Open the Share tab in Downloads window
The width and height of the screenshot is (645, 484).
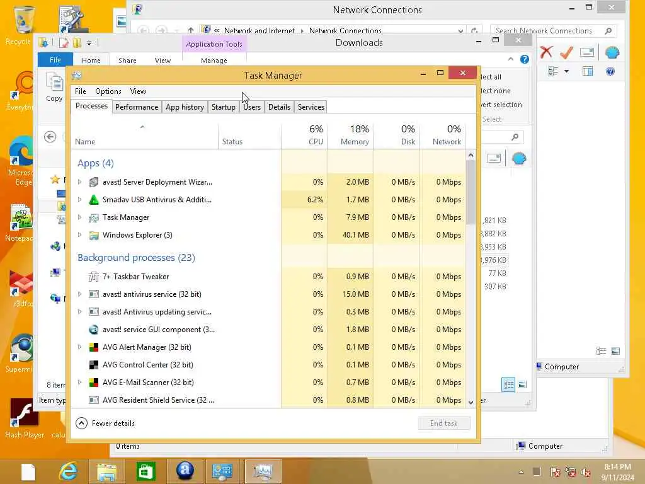[127, 60]
